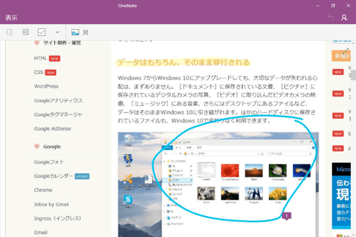Open the Googleフォト link
This screenshot has height=237, width=356.
point(49,162)
